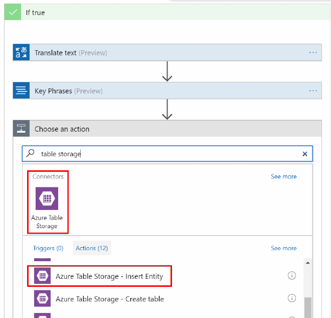The height and width of the screenshot is (318, 331).
Task: Click See more next to Actions tab
Action: [x=283, y=248]
